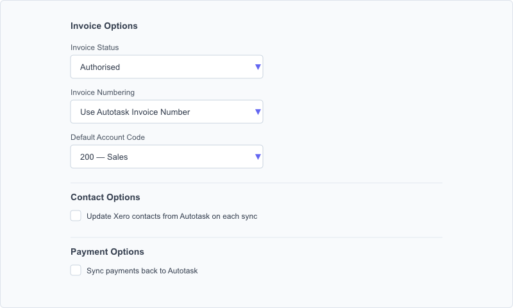Click the Contact Options section heading
The image size is (513, 308).
105,197
